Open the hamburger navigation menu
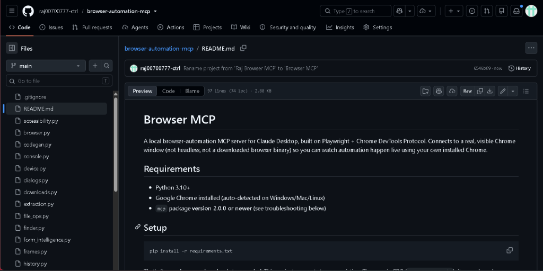The height and width of the screenshot is (271, 543). pos(12,11)
